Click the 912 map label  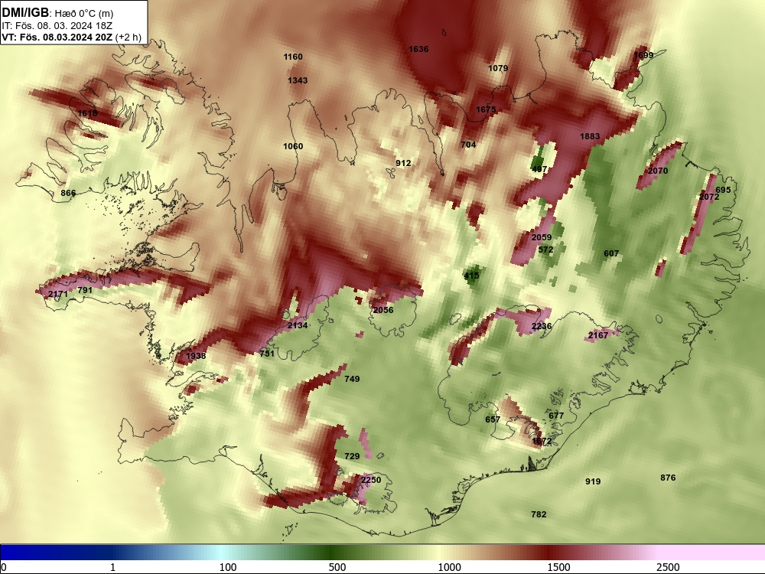403,163
